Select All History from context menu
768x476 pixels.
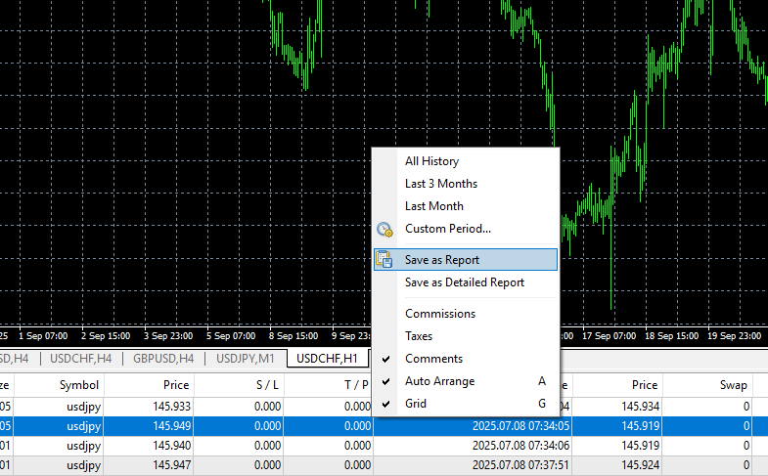click(x=431, y=161)
